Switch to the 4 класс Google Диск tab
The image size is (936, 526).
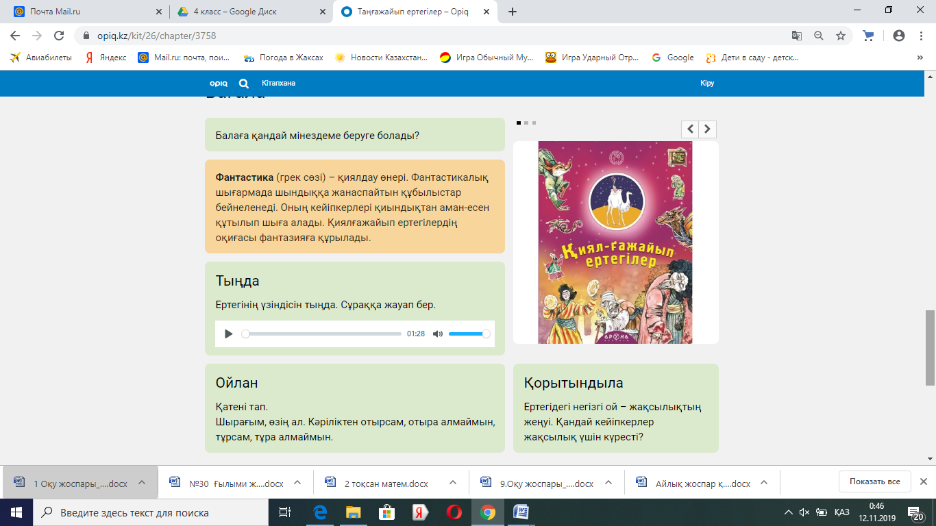251,12
